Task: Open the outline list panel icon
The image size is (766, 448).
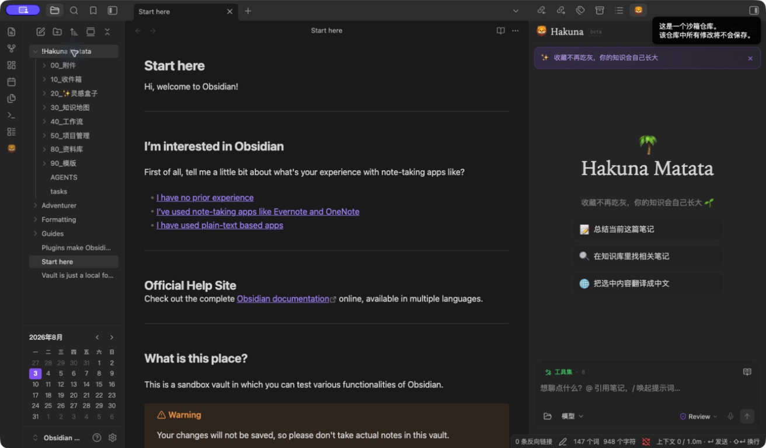Action: point(619,10)
